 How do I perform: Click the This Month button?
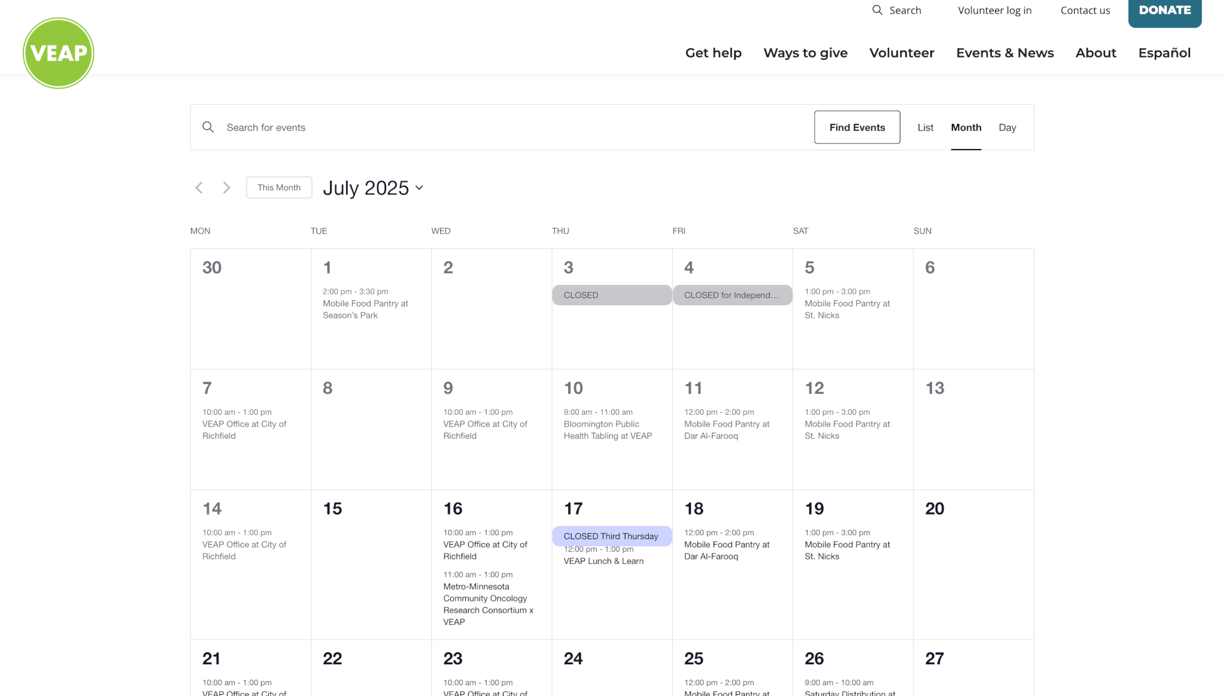[x=278, y=187]
